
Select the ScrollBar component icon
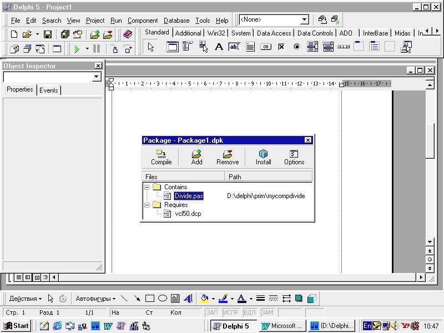pos(344,47)
